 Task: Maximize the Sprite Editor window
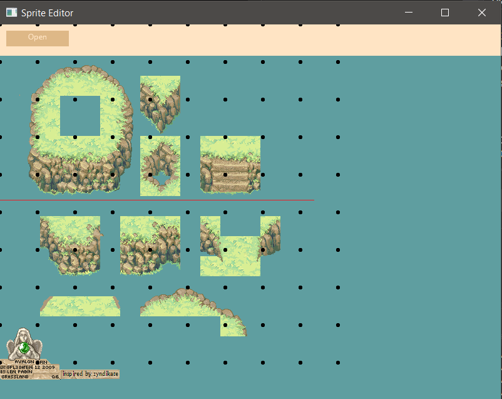click(444, 13)
